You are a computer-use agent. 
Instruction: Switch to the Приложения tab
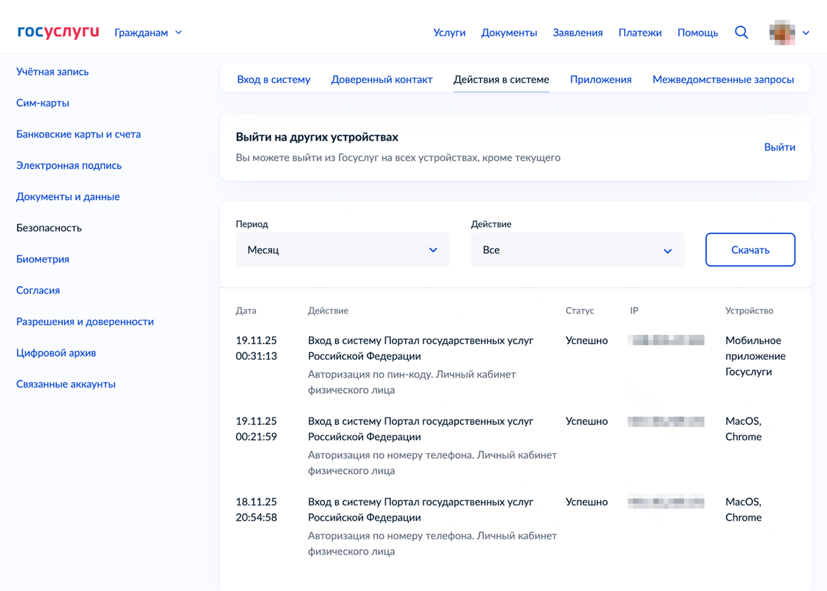(x=600, y=80)
